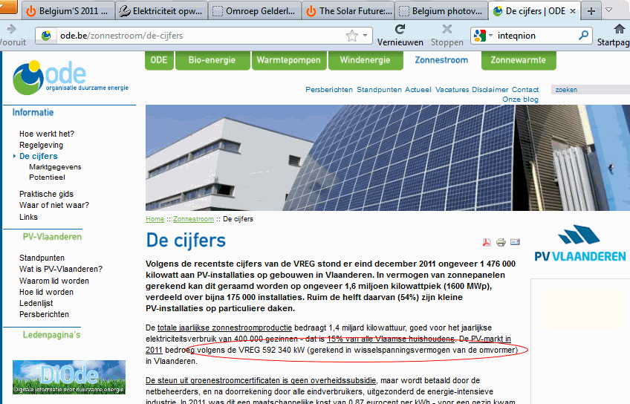Click the DiODe banner image
The height and width of the screenshot is (404, 630).
[x=69, y=377]
